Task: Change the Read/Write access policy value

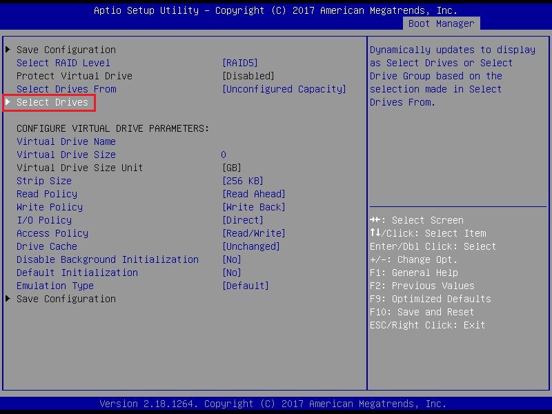Action: pyautogui.click(x=253, y=233)
